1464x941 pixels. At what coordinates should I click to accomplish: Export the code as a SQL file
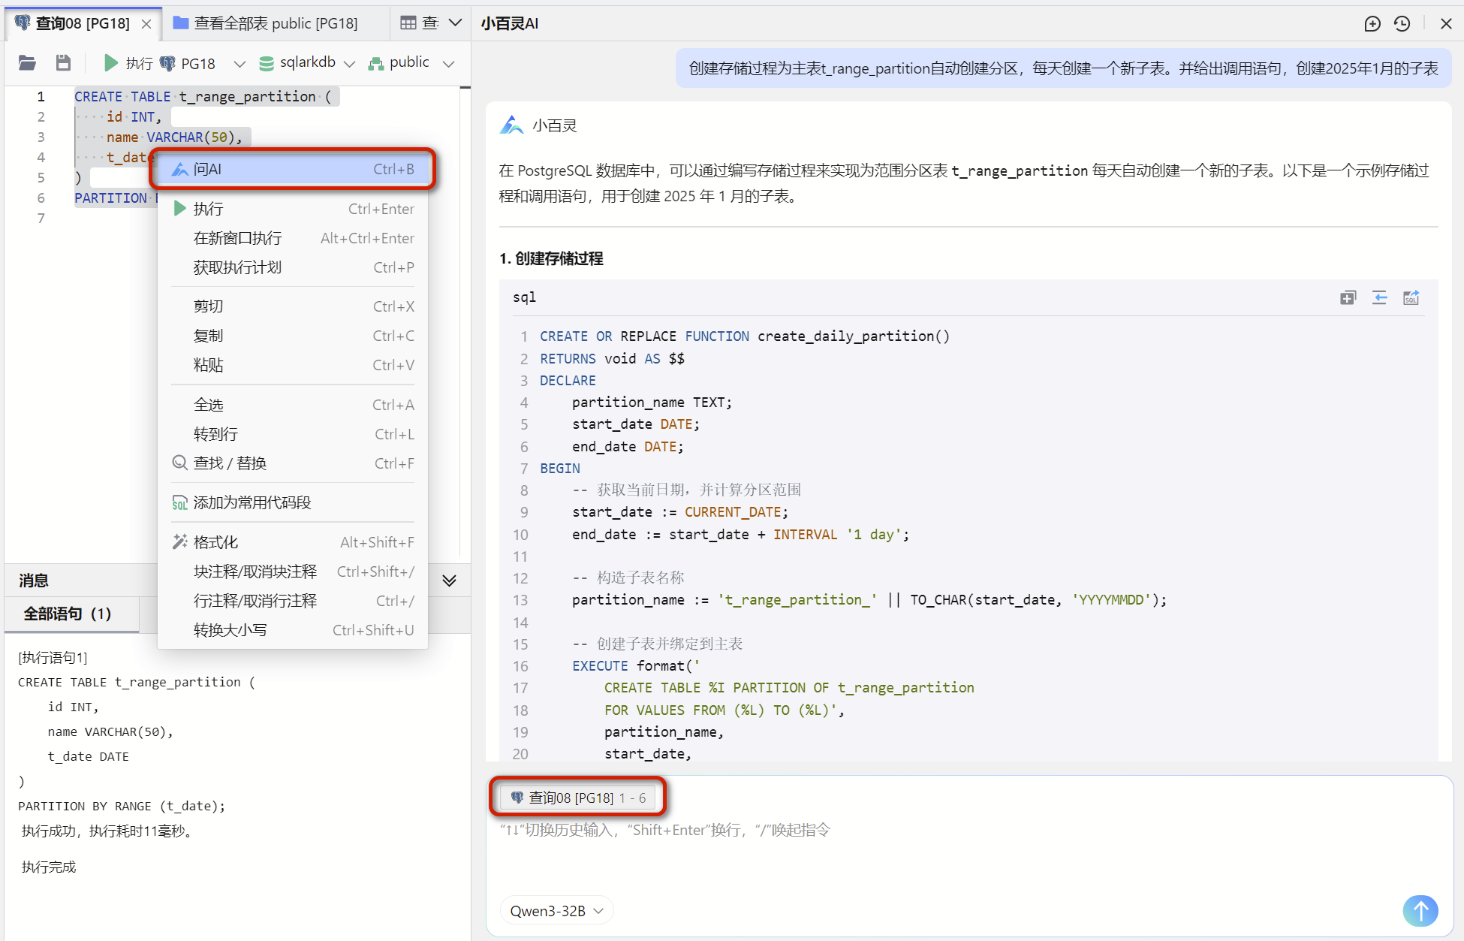point(1411,297)
